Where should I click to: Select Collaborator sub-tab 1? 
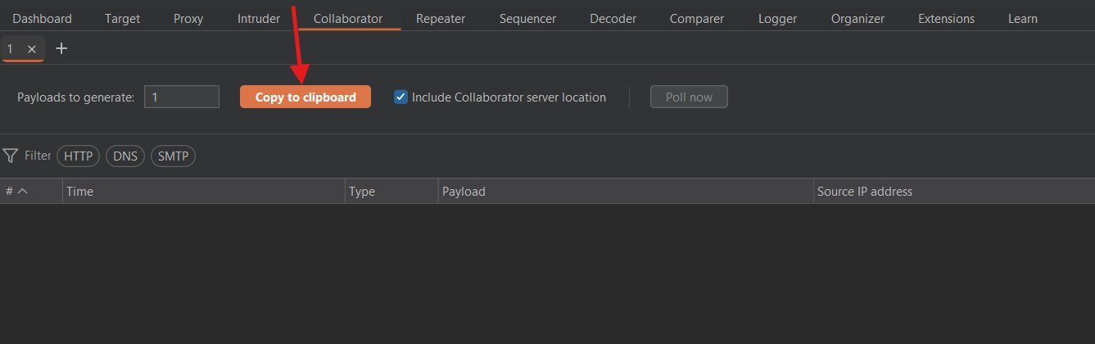point(10,49)
